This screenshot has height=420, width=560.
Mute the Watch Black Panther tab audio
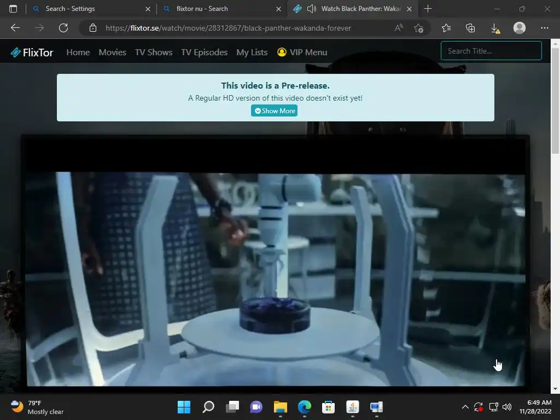click(311, 9)
